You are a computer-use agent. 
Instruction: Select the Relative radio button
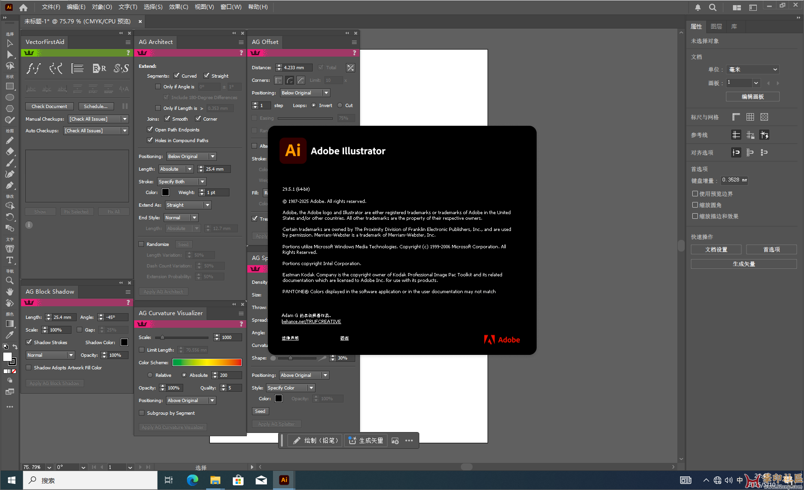pos(150,375)
